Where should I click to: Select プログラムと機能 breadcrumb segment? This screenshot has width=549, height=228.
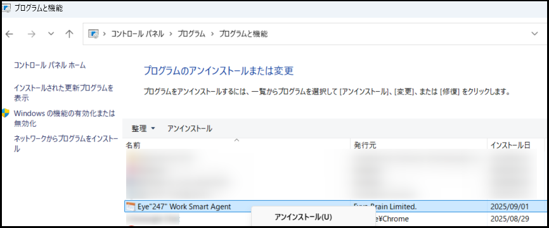click(x=243, y=34)
